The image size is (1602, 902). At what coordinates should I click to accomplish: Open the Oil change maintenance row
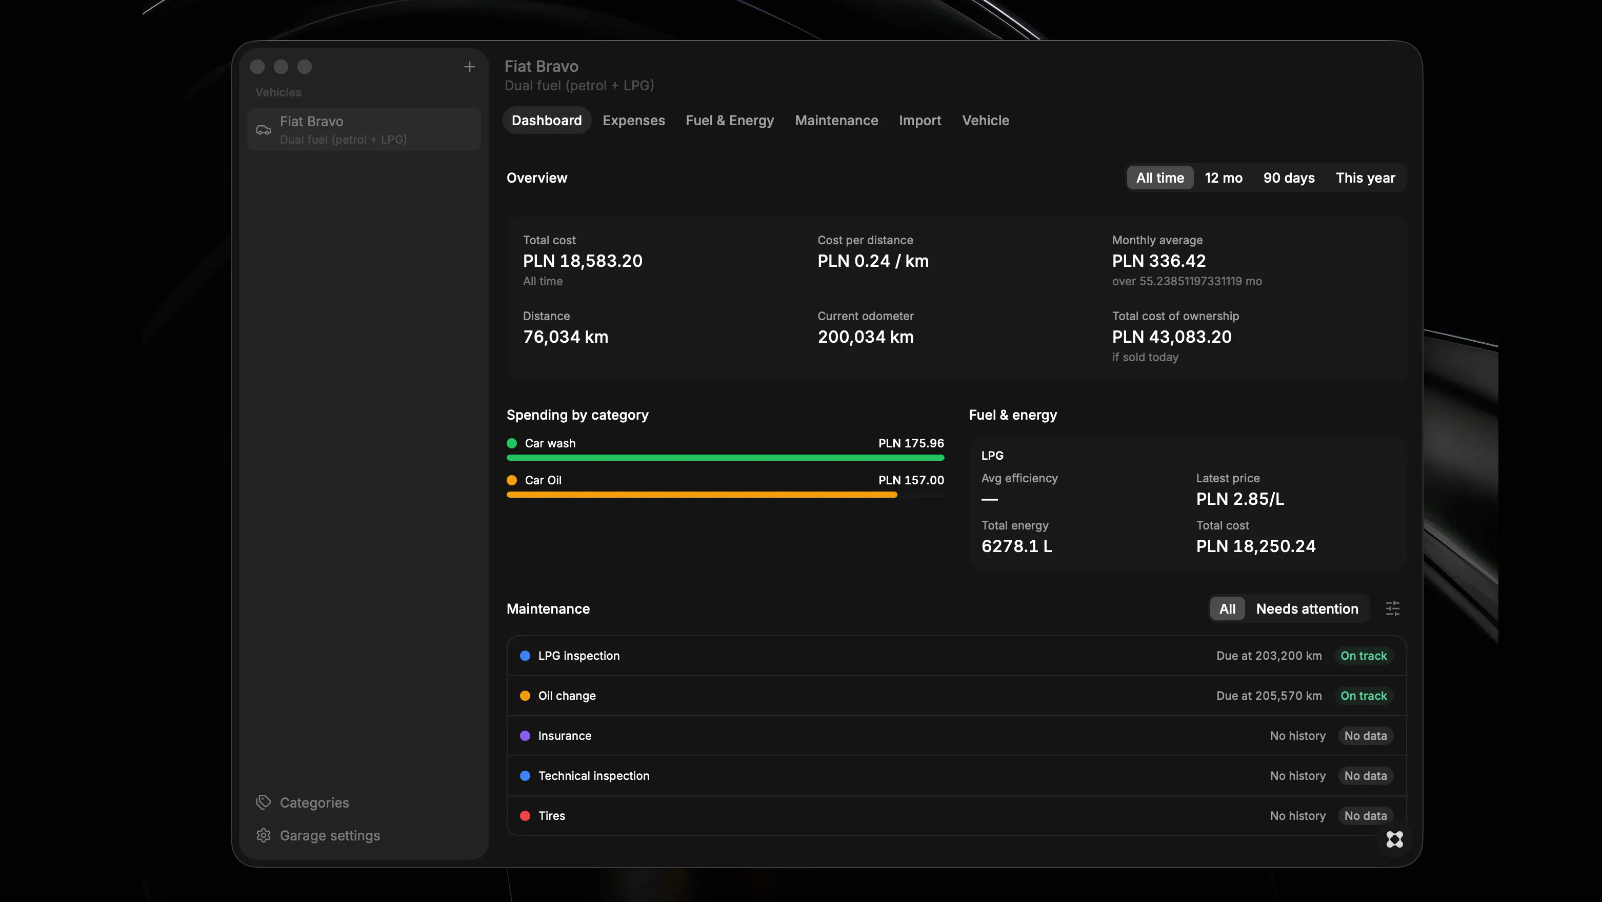pos(956,695)
